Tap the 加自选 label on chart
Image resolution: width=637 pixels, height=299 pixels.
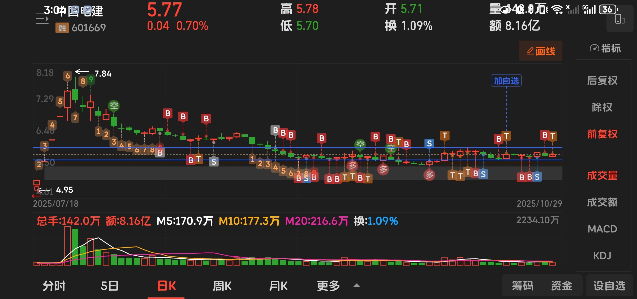(506, 81)
